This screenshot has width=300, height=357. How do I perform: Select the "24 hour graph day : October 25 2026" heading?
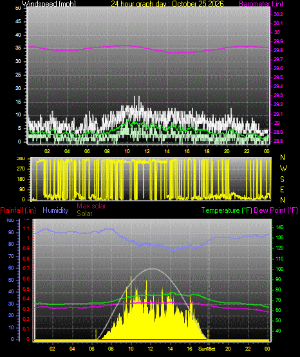[x=167, y=4]
